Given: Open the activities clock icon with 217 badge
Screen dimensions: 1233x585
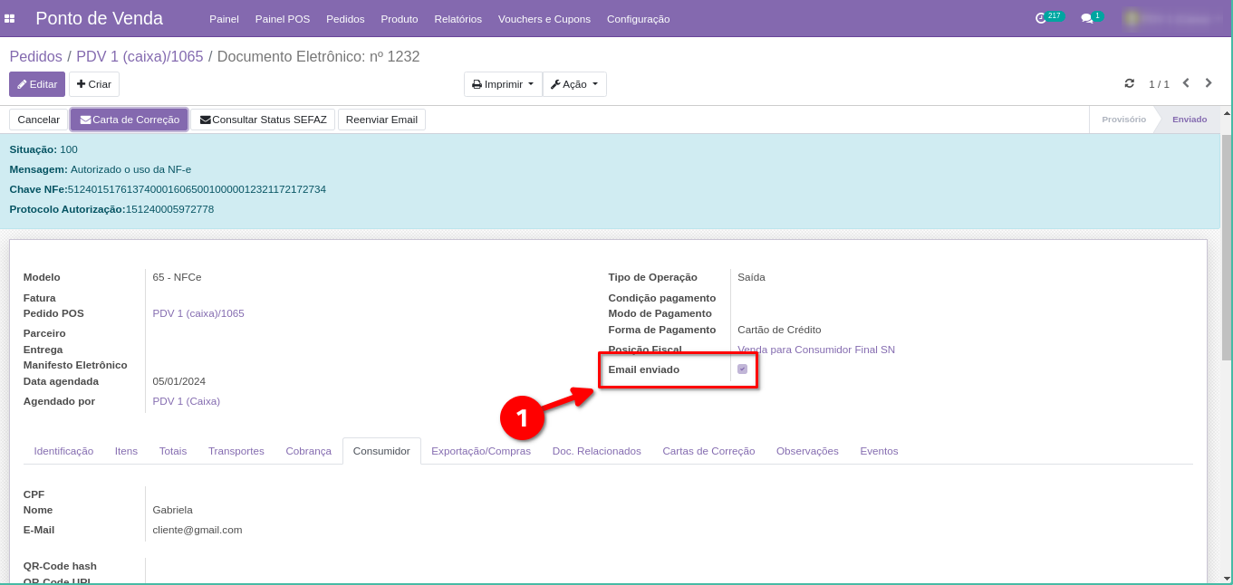Looking at the screenshot, I should tap(1042, 18).
